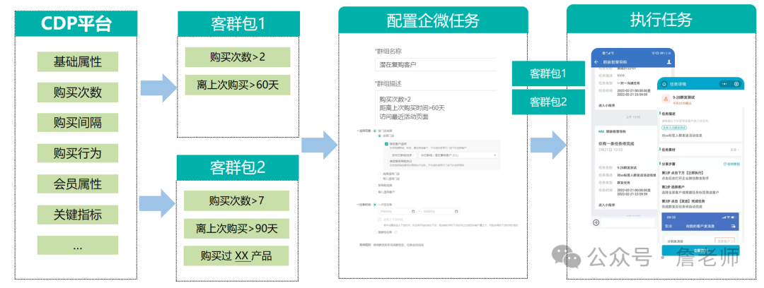The image size is (764, 288).
Task: Select the 按导购选择 radio option
Action: (x=375, y=186)
